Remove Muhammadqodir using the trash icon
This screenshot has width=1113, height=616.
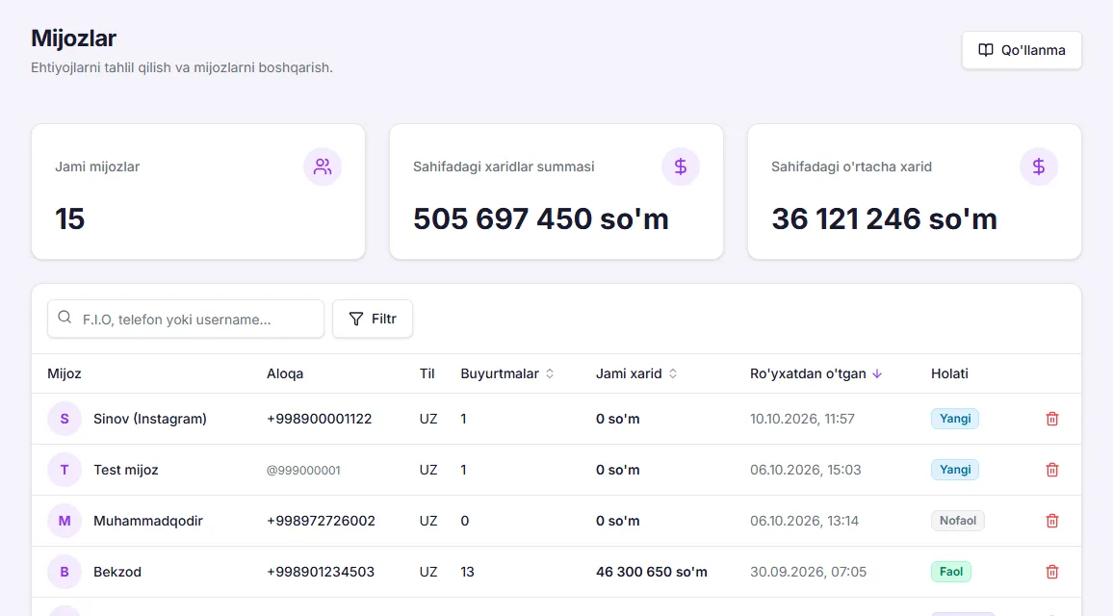[1052, 521]
